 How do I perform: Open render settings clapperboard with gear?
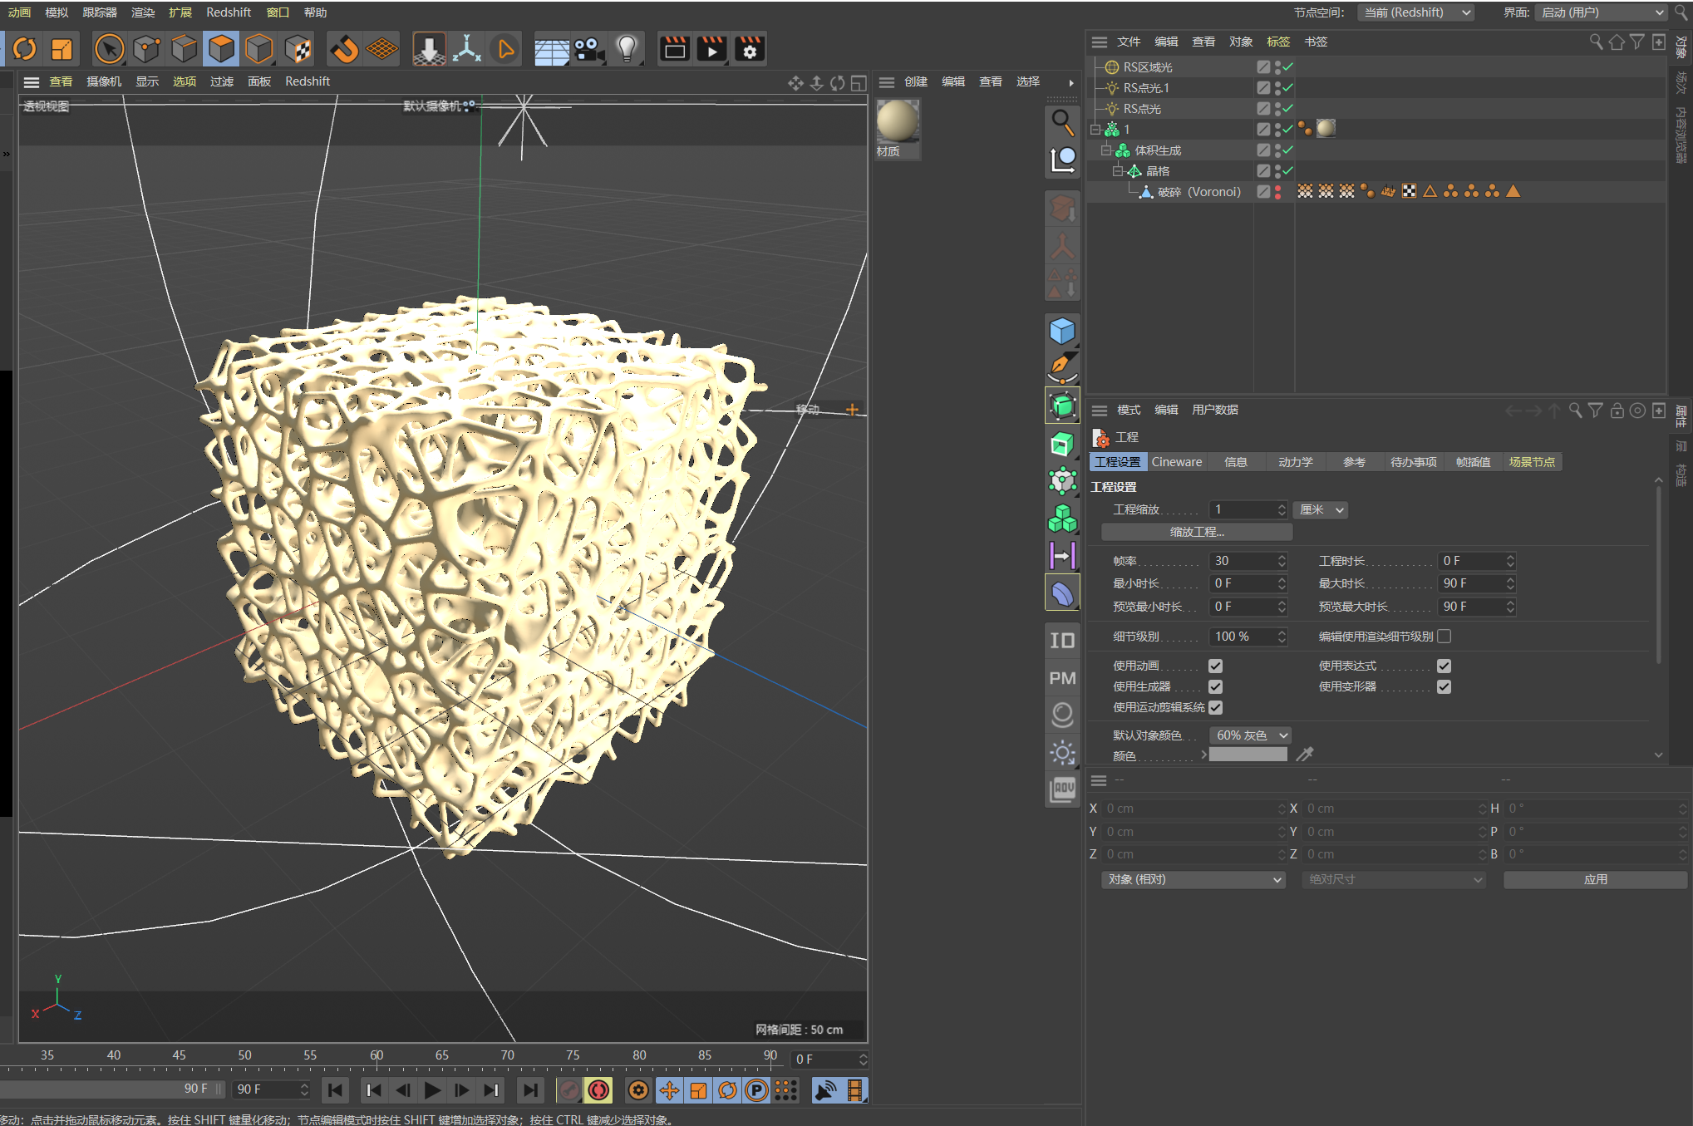(750, 49)
